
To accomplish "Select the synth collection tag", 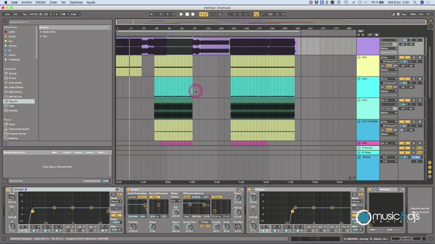I will (11, 32).
